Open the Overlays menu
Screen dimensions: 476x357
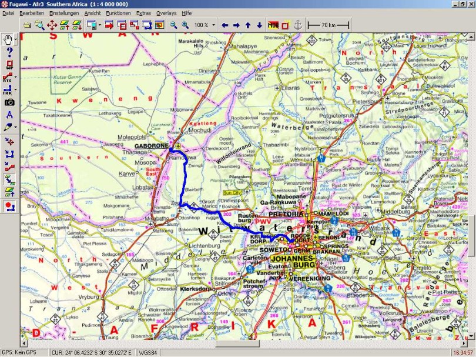pyautogui.click(x=166, y=12)
